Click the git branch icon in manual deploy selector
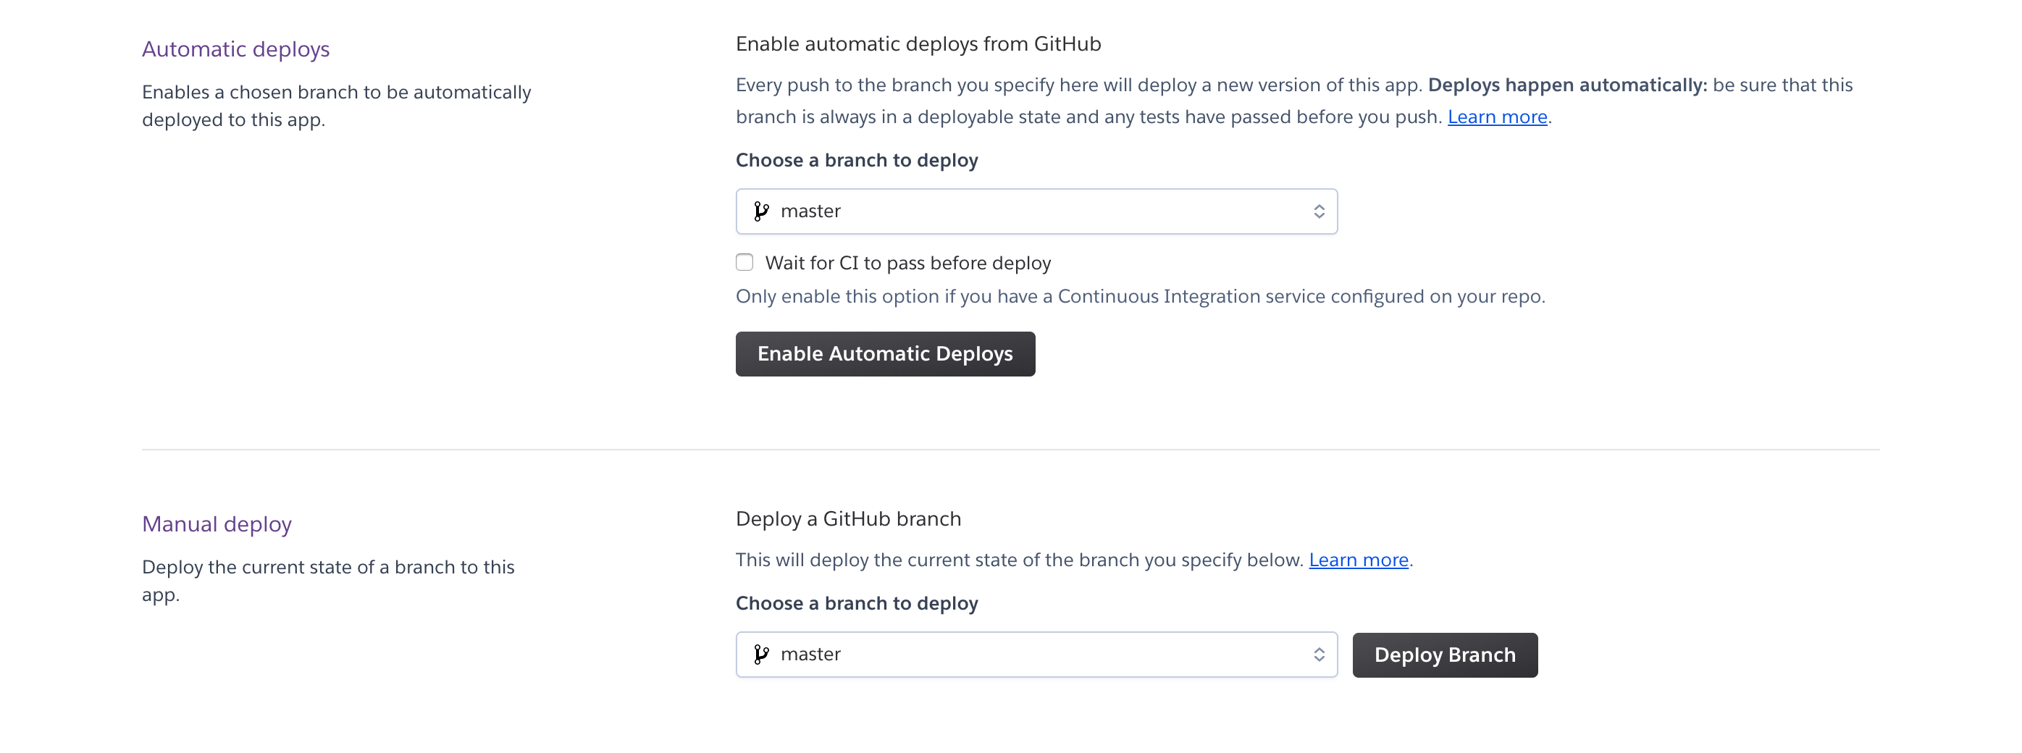This screenshot has width=2022, height=753. tap(760, 655)
